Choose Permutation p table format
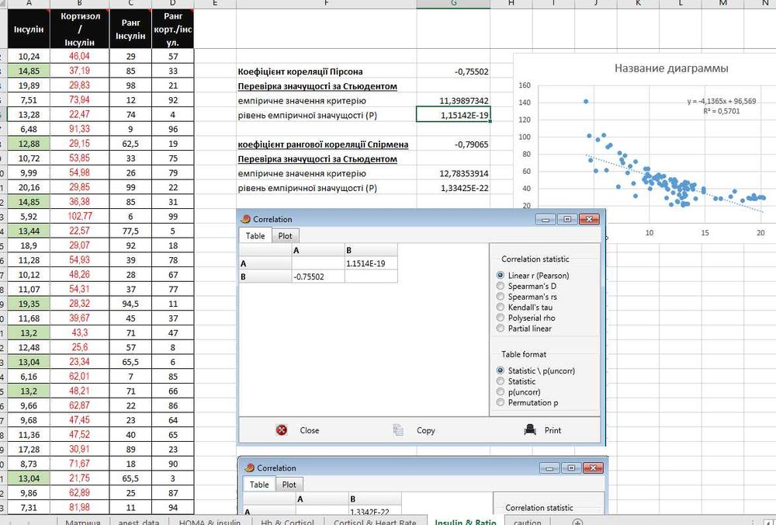 [501, 402]
